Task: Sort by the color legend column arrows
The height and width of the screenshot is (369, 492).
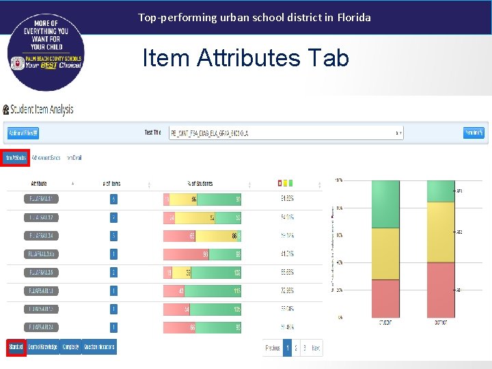Action: [319, 184]
